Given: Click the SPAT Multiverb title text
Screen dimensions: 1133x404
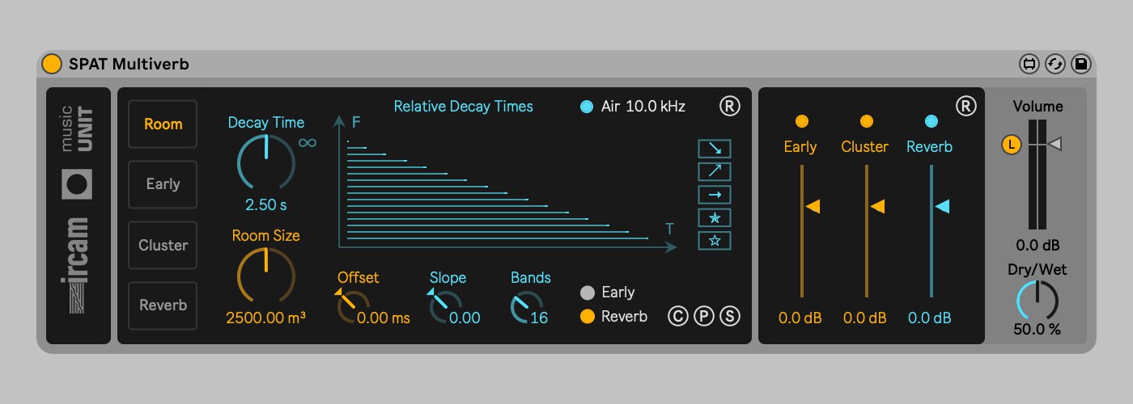Looking at the screenshot, I should coord(129,64).
